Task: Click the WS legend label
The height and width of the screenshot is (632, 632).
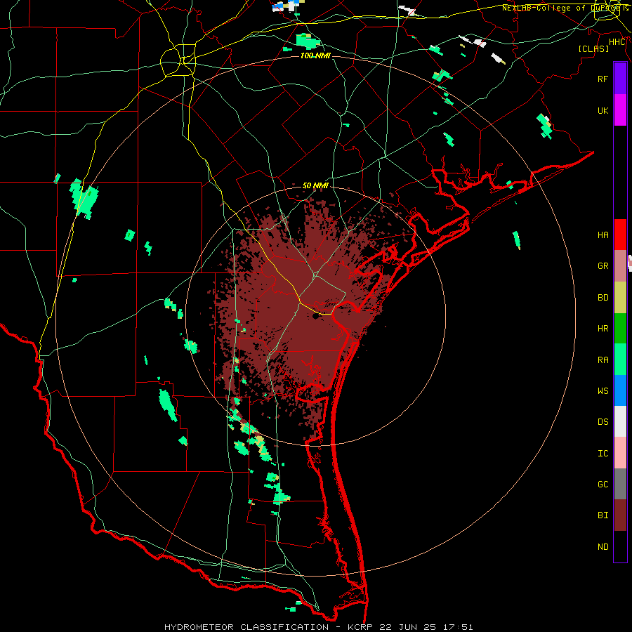Action: (x=603, y=391)
